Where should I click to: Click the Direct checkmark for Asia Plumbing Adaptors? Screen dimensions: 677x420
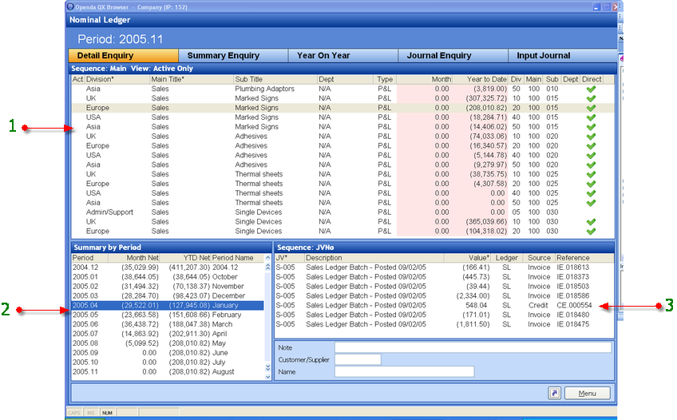click(x=591, y=89)
